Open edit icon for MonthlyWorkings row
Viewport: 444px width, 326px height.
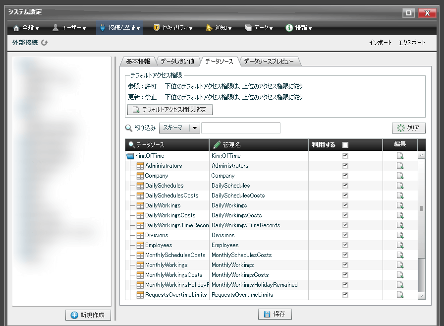coord(400,265)
